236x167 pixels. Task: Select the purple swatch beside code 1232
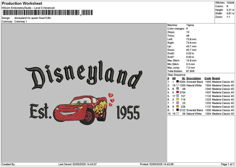pos(178,103)
